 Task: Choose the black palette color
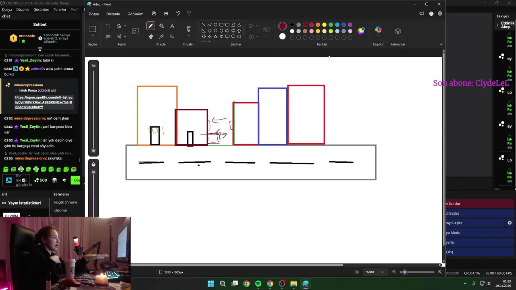coord(292,25)
